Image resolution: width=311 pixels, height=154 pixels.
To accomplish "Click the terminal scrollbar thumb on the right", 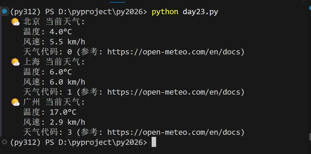I will point(310,137).
